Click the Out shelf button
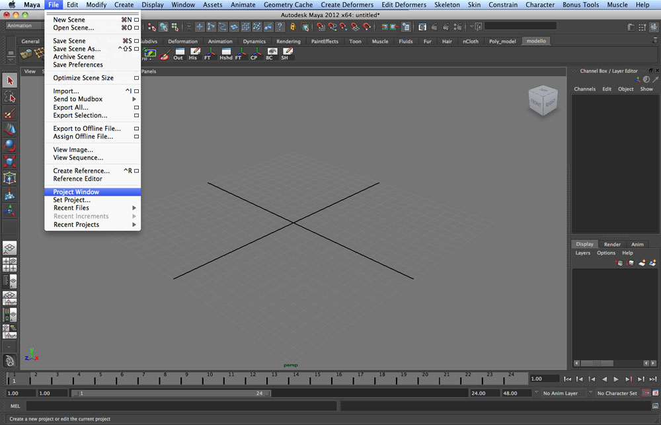 [x=178, y=54]
